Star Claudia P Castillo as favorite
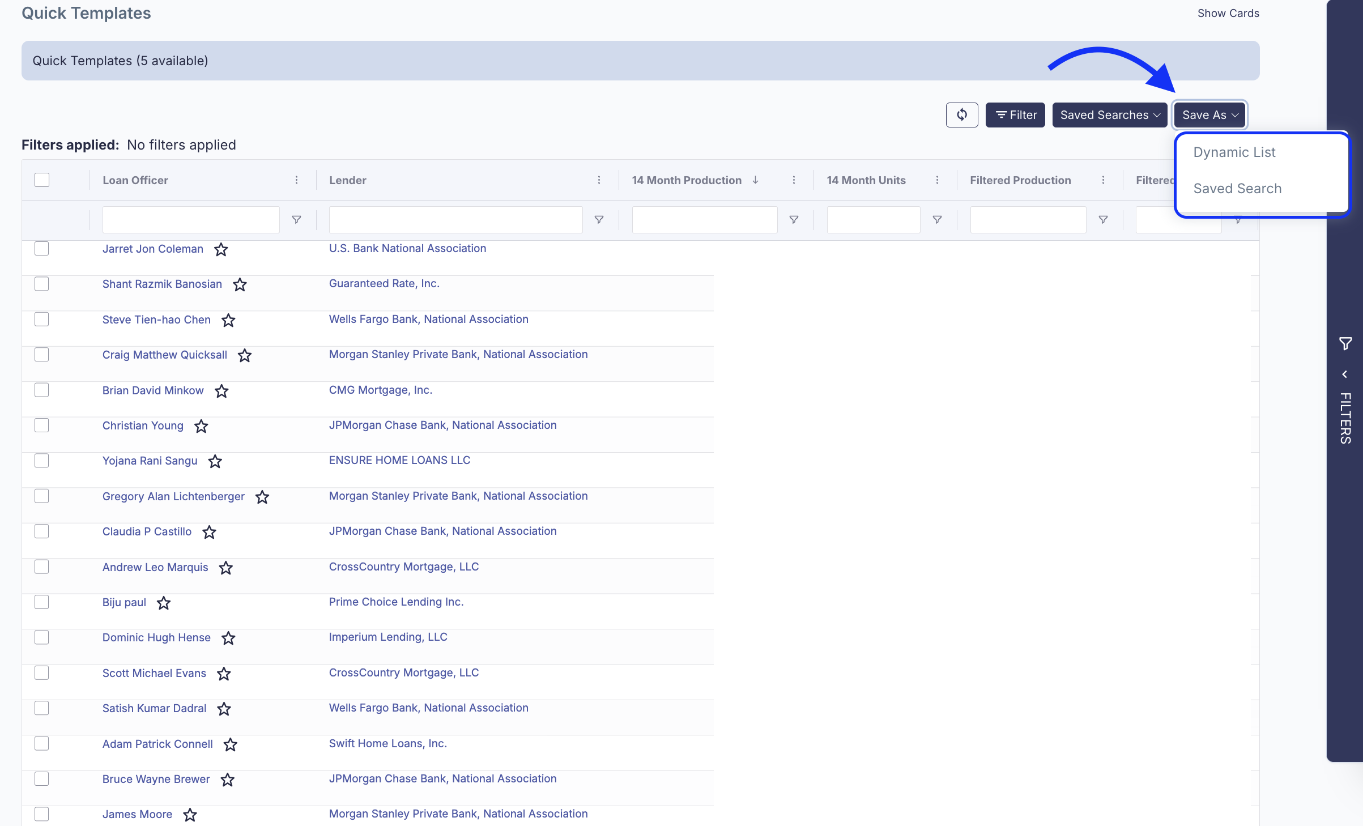1363x826 pixels. [x=209, y=532]
